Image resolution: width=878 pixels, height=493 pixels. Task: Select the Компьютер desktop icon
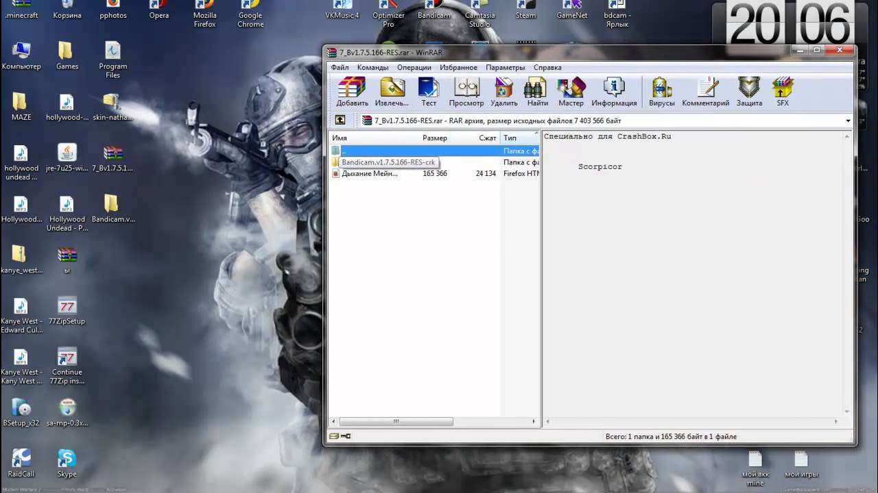click(21, 55)
